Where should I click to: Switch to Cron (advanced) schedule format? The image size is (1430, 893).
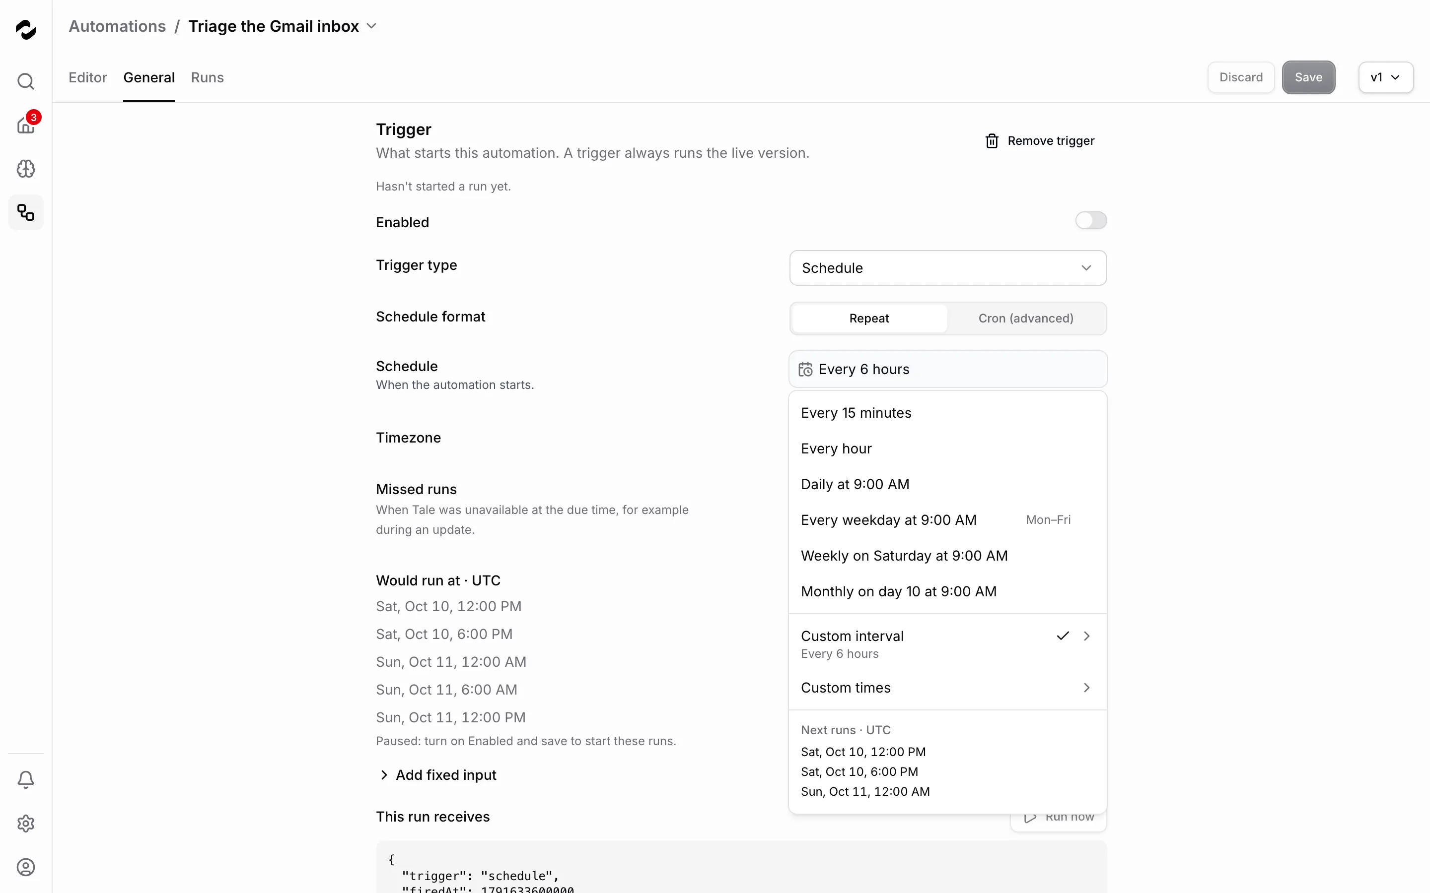click(x=1025, y=319)
